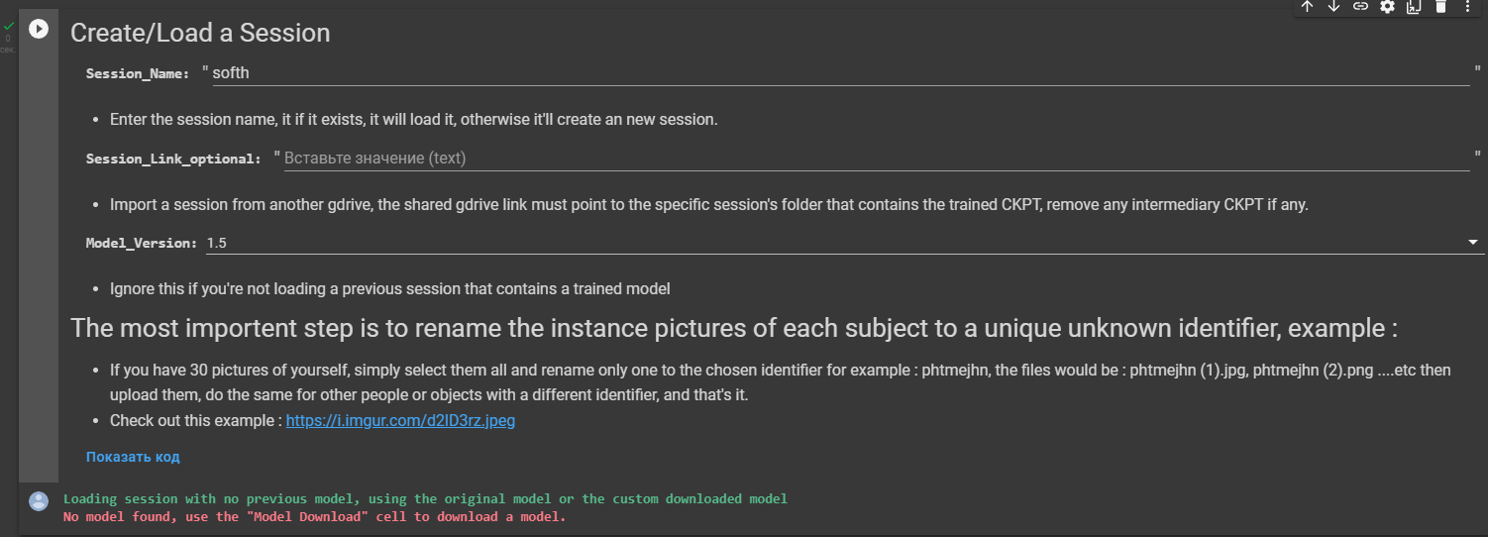Run the Create/Load a Session cell
This screenshot has width=1488, height=537.
click(38, 29)
